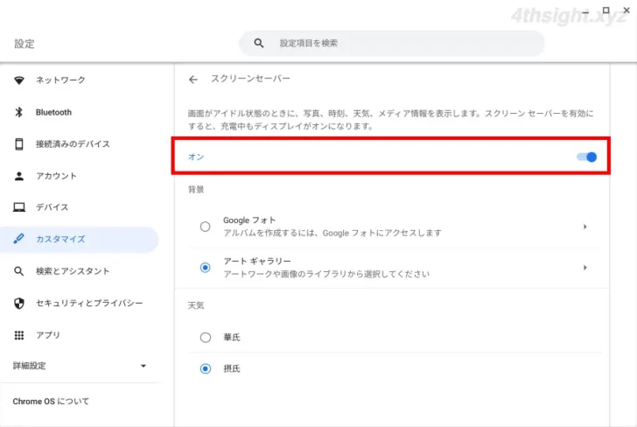Image resolution: width=637 pixels, height=427 pixels.
Task: Open Chrome OS について page
Action: [x=51, y=402]
